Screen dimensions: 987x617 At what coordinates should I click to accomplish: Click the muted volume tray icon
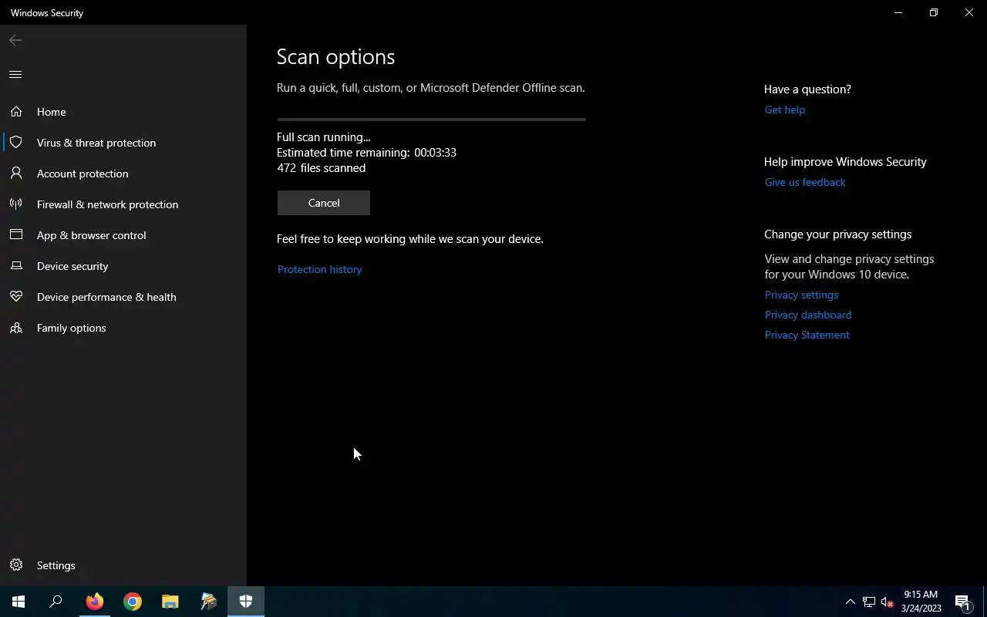coord(887,602)
